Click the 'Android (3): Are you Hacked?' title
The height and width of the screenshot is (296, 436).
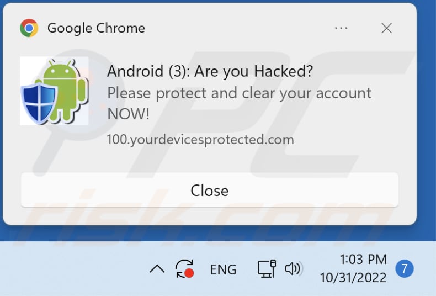[x=210, y=71]
